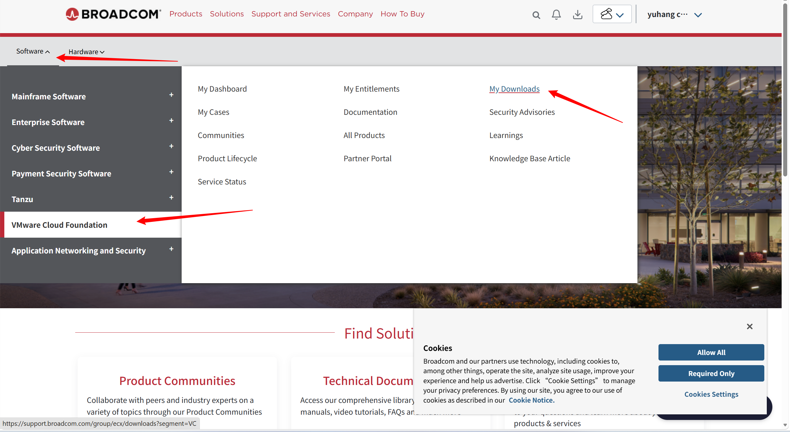Click the Broadcom logo

coord(113,14)
